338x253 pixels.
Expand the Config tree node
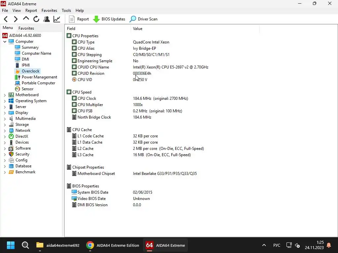coord(5,160)
